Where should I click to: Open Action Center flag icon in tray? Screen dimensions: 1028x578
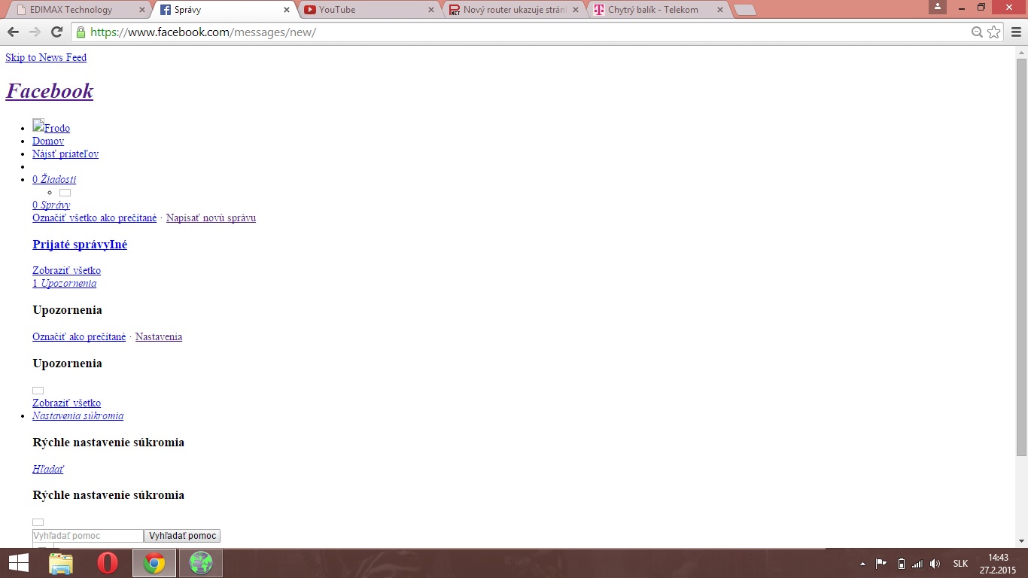881,564
